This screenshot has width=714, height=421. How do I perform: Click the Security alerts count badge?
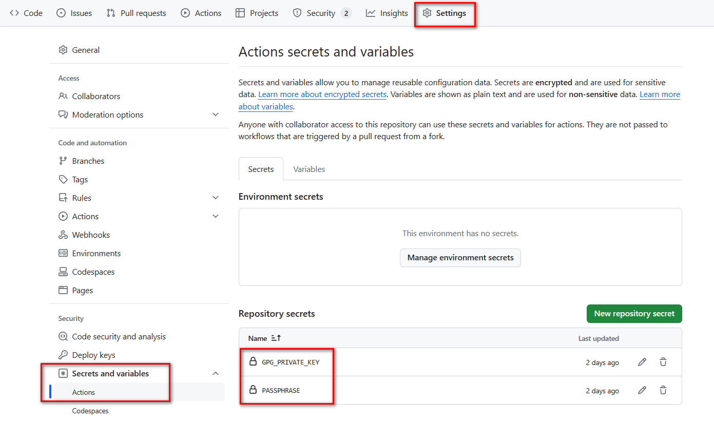[346, 13]
